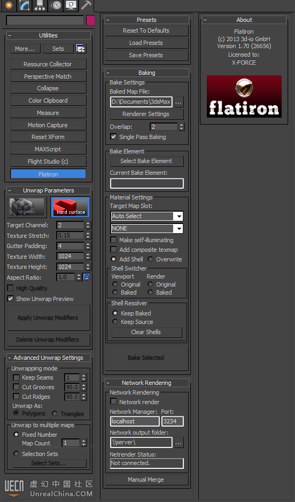Select Keep Source in Shell Resolver
Viewport: 295px width, 502px height.
[115, 321]
